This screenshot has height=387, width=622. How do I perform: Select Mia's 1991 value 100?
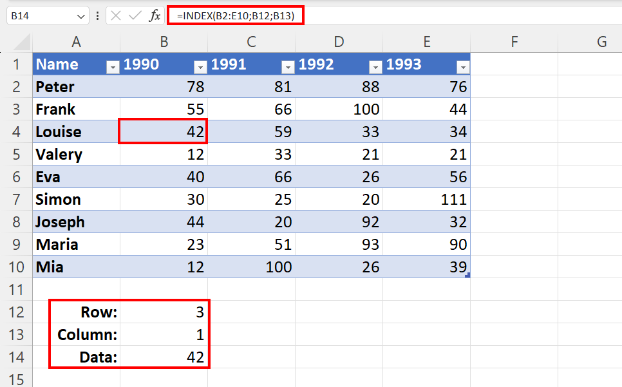click(252, 267)
